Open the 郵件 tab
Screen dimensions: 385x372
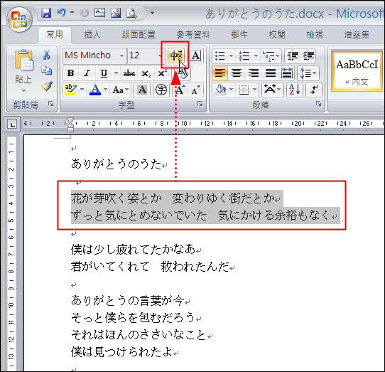click(239, 34)
